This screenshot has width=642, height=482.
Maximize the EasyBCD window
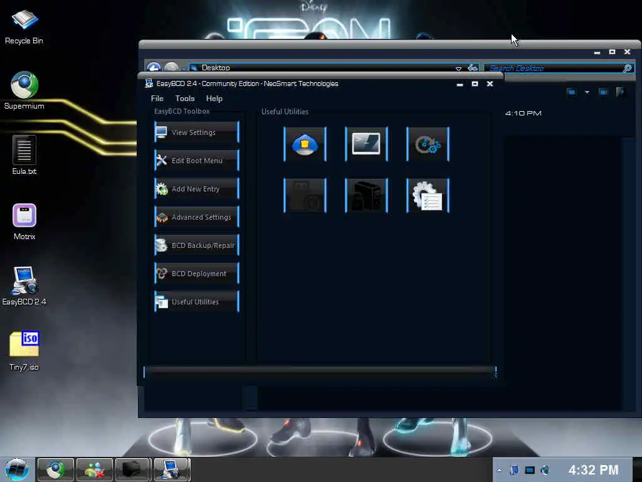click(475, 83)
